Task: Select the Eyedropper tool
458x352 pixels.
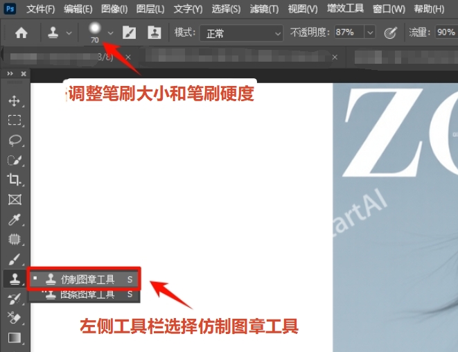Action: (15, 220)
